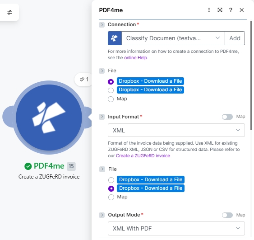Screen dimensions: 254x240
Task: Close the PDF4me settings panel
Action: 241,10
